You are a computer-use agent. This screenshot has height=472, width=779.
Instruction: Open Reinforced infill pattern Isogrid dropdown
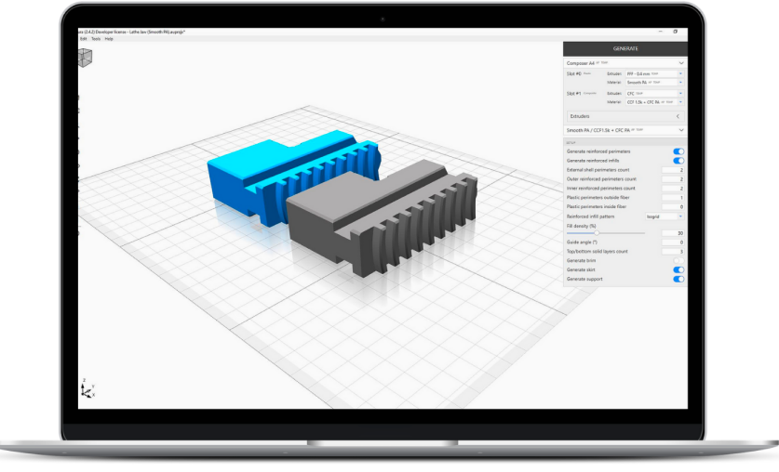coord(665,216)
